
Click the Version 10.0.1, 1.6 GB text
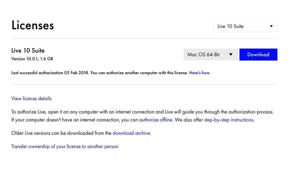(32, 59)
